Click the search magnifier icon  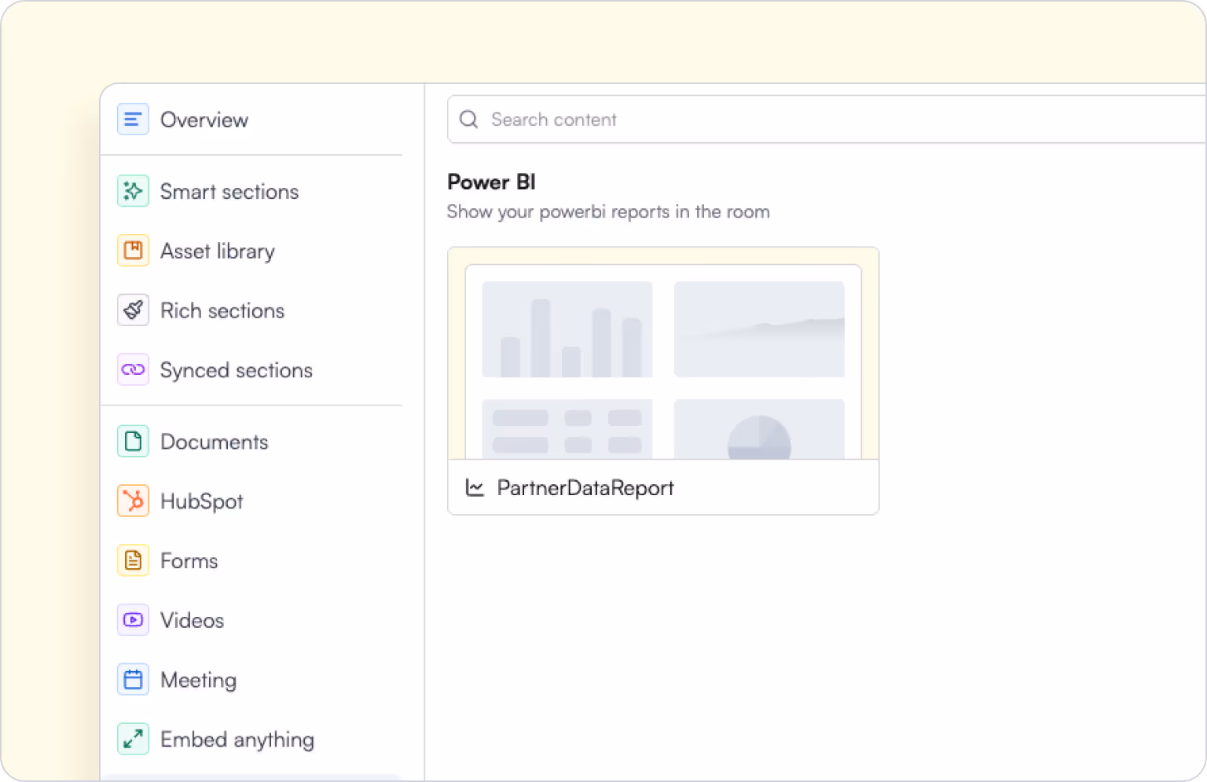coord(469,119)
